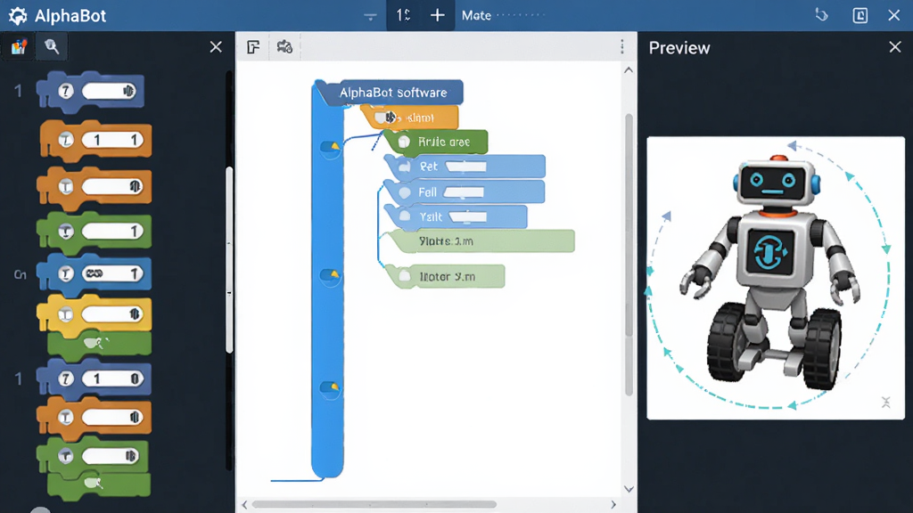Click the robot preview image
This screenshot has width=913, height=513.
pos(776,278)
